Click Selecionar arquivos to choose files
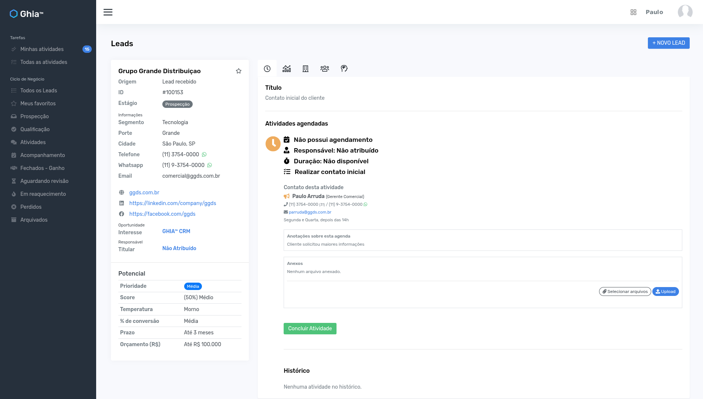Screen dimensions: 703x399 (x=625, y=291)
